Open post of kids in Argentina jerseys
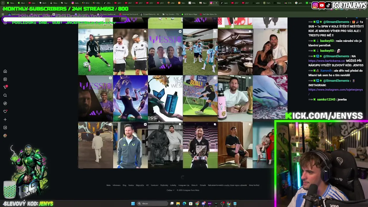The image size is (368, 207). 200,52
